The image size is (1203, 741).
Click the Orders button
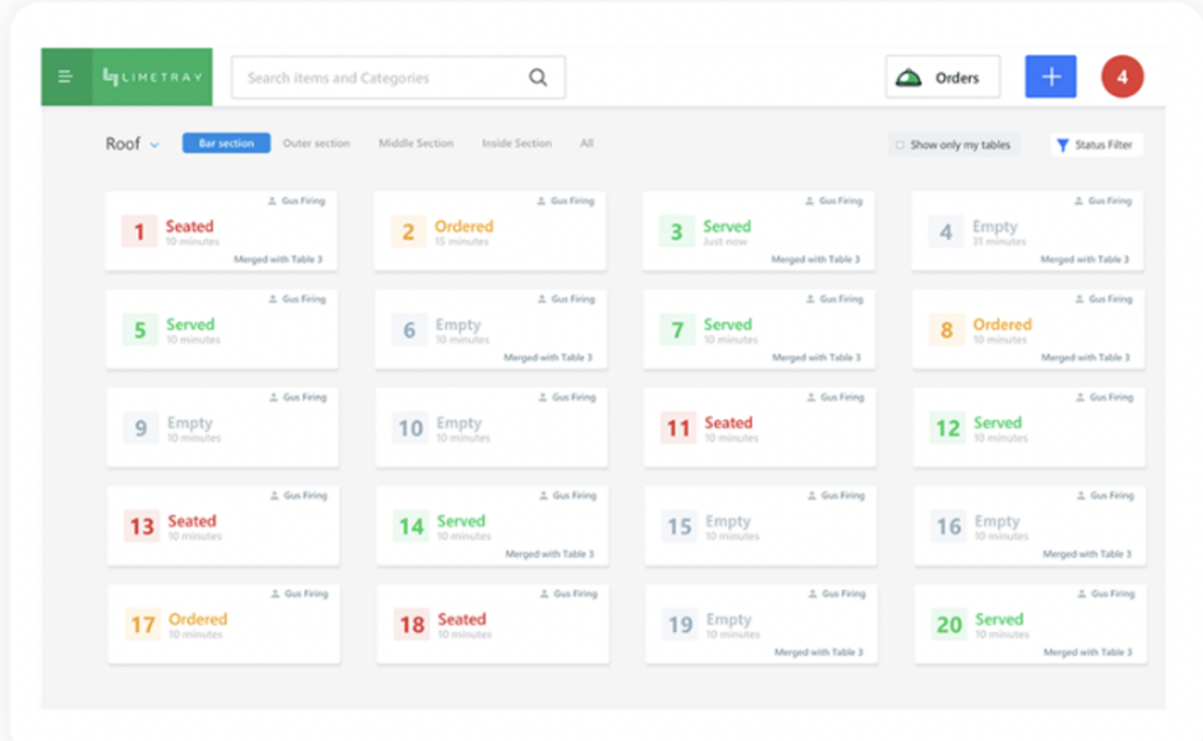(942, 76)
